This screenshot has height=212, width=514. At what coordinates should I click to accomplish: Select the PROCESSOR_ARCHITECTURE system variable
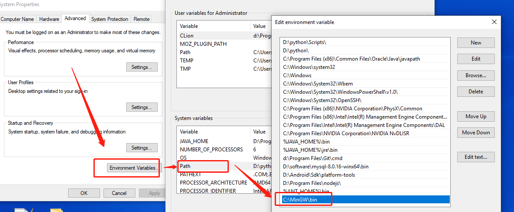[x=224, y=182]
